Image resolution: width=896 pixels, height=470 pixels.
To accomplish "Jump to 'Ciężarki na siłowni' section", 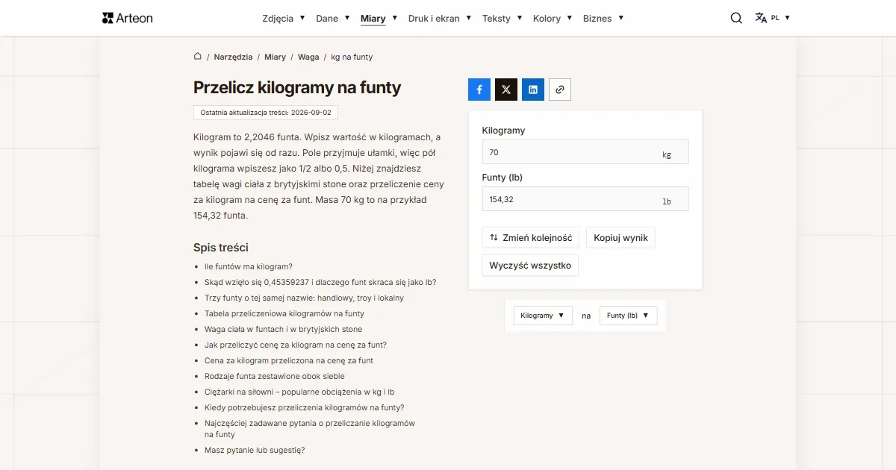I will [299, 392].
